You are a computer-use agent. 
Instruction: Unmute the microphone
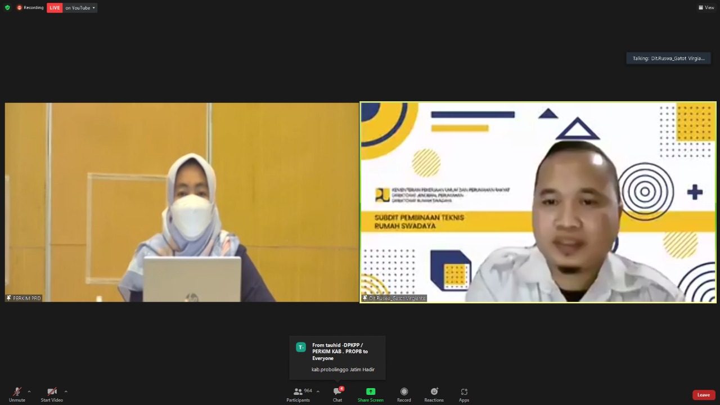(17, 394)
